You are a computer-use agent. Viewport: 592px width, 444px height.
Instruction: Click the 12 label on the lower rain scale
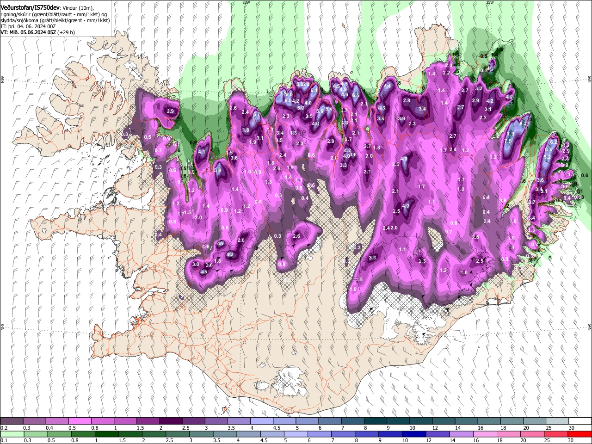click(x=429, y=441)
